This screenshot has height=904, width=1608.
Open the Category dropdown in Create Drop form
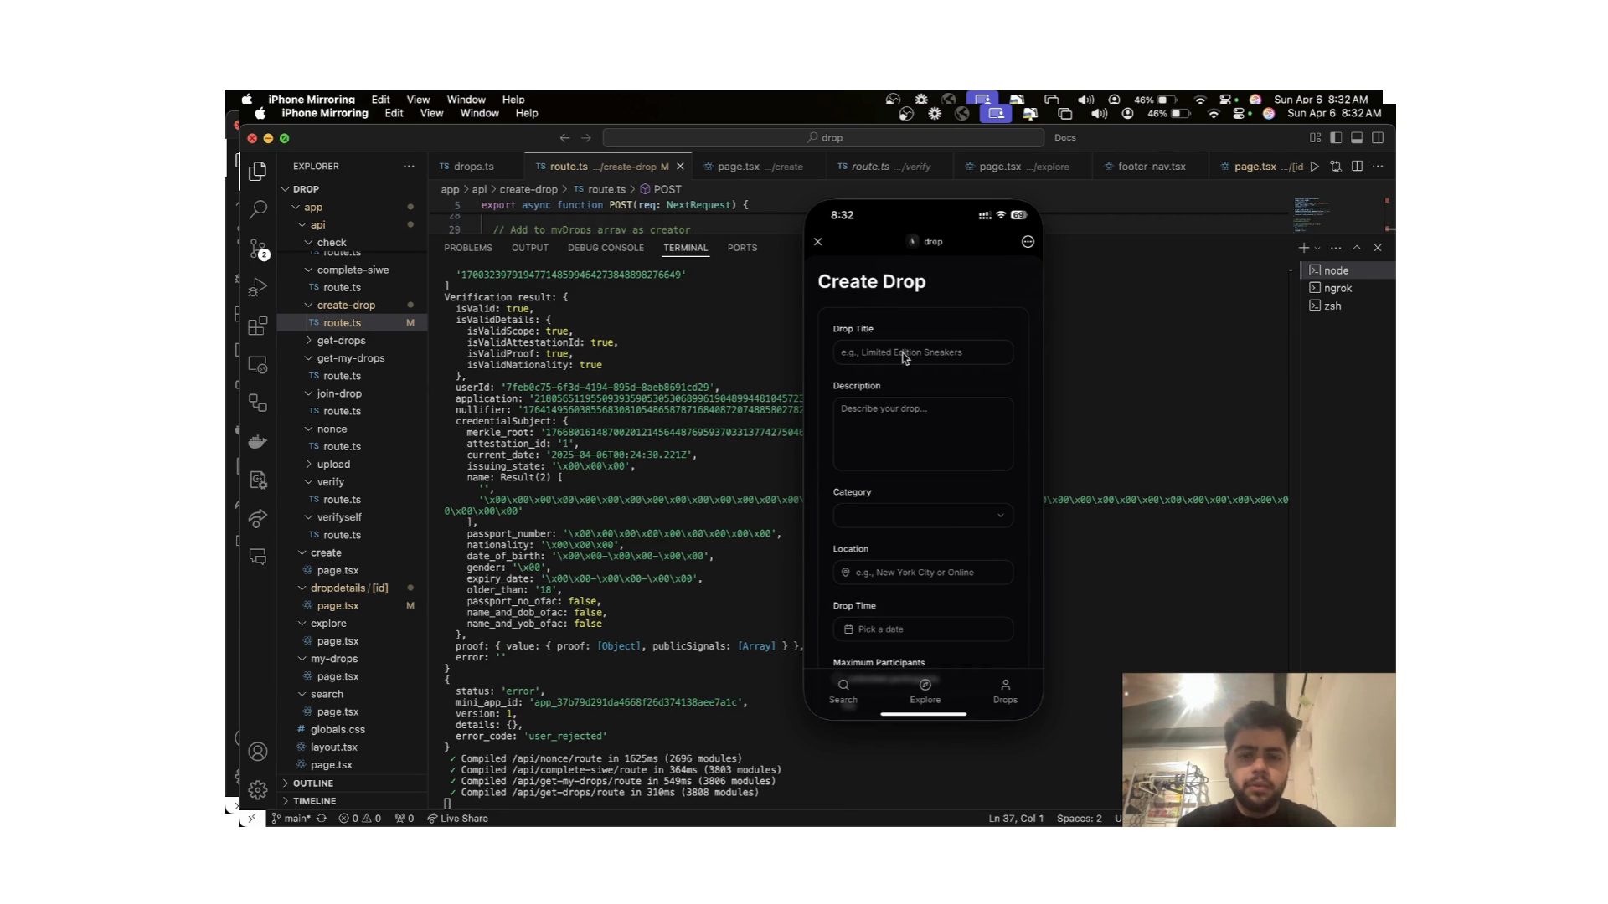coord(923,516)
